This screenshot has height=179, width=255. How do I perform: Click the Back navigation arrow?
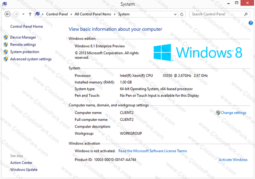[x=7, y=14]
